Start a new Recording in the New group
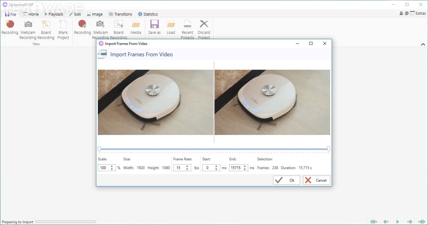The width and height of the screenshot is (428, 225). point(10,28)
